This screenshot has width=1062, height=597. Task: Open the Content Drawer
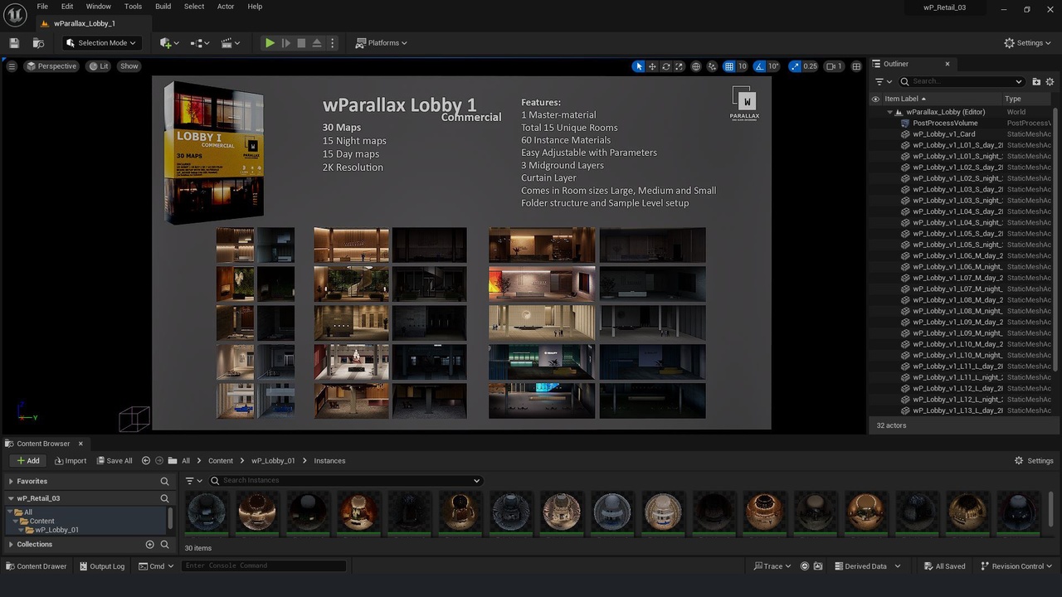pyautogui.click(x=36, y=566)
